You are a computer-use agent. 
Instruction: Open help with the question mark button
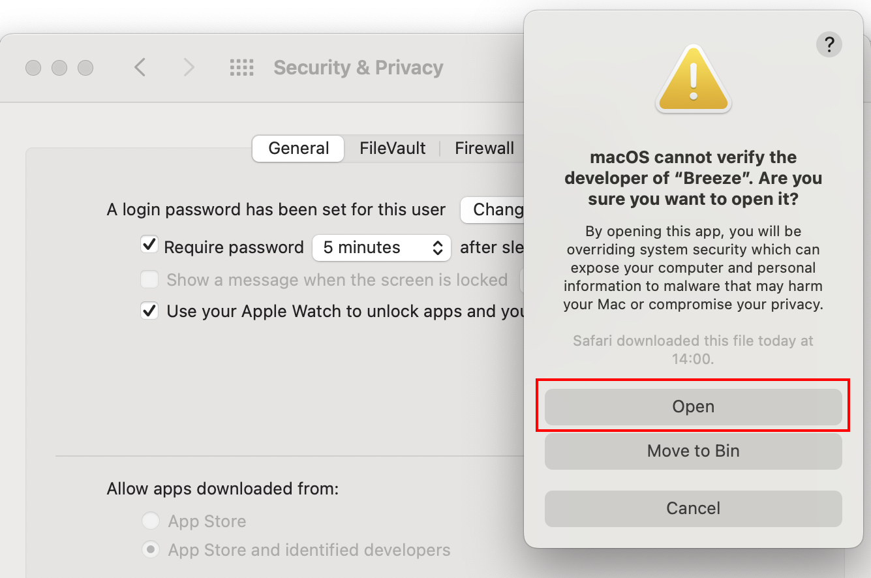(829, 45)
